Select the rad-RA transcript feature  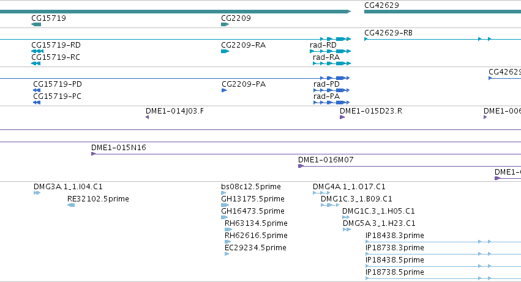point(332,63)
